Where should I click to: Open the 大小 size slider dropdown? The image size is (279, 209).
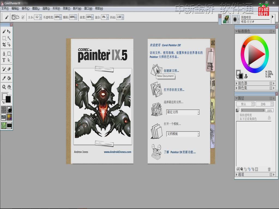tap(41, 17)
